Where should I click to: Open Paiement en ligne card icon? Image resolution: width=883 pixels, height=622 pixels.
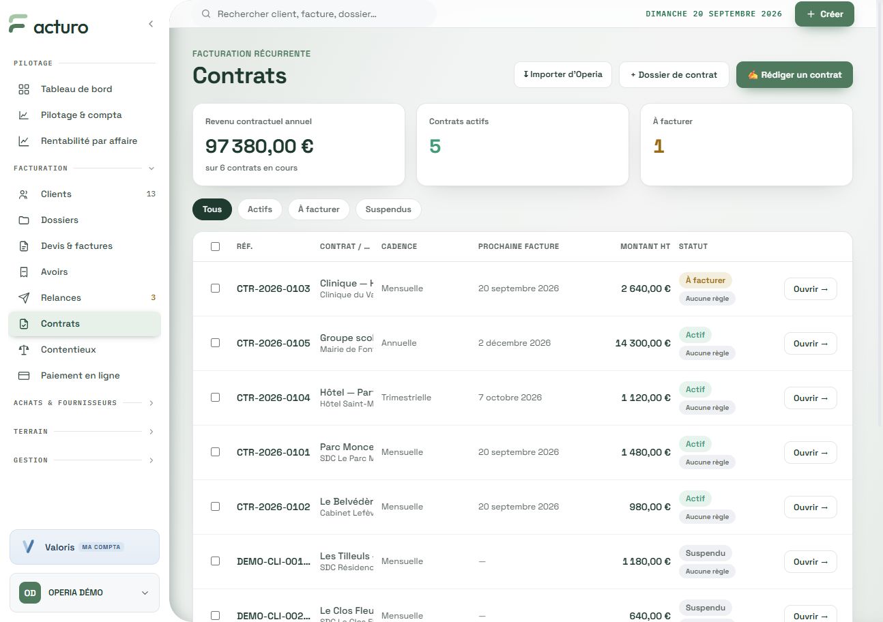click(x=24, y=376)
